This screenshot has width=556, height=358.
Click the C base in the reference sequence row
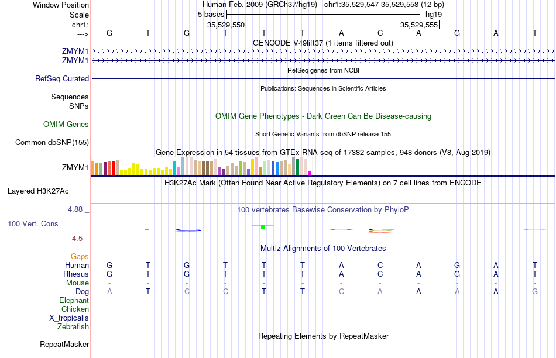[380, 33]
